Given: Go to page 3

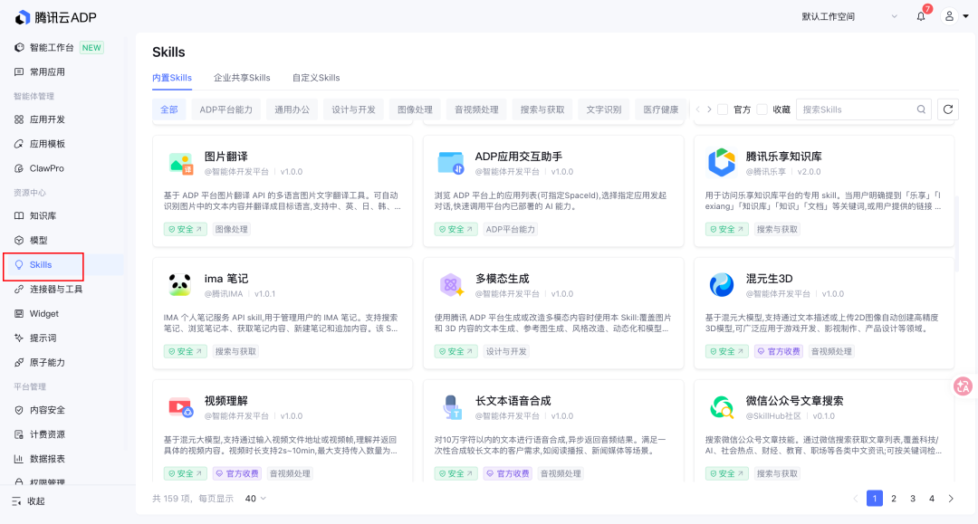Looking at the screenshot, I should point(913,499).
